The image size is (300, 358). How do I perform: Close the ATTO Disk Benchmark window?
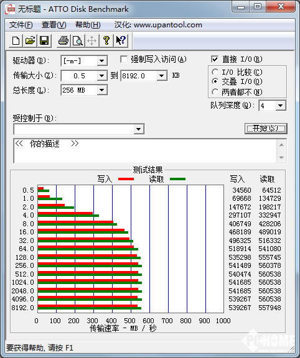(281, 7)
